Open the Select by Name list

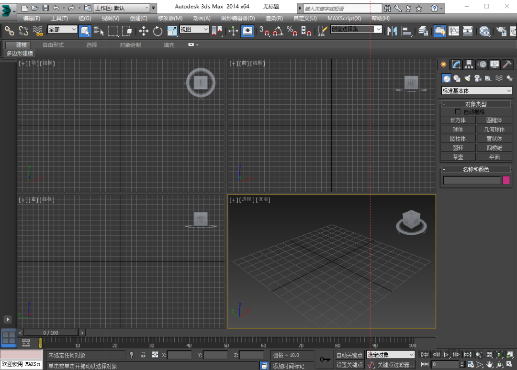coord(99,31)
